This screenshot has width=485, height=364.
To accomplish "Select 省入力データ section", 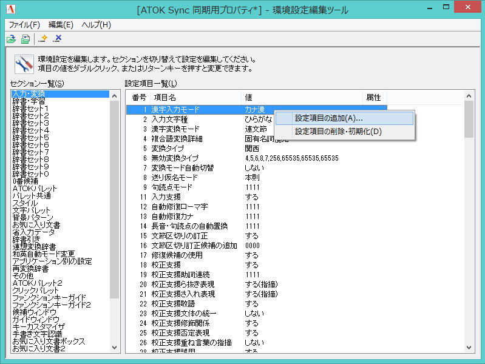I will (x=60, y=232).
